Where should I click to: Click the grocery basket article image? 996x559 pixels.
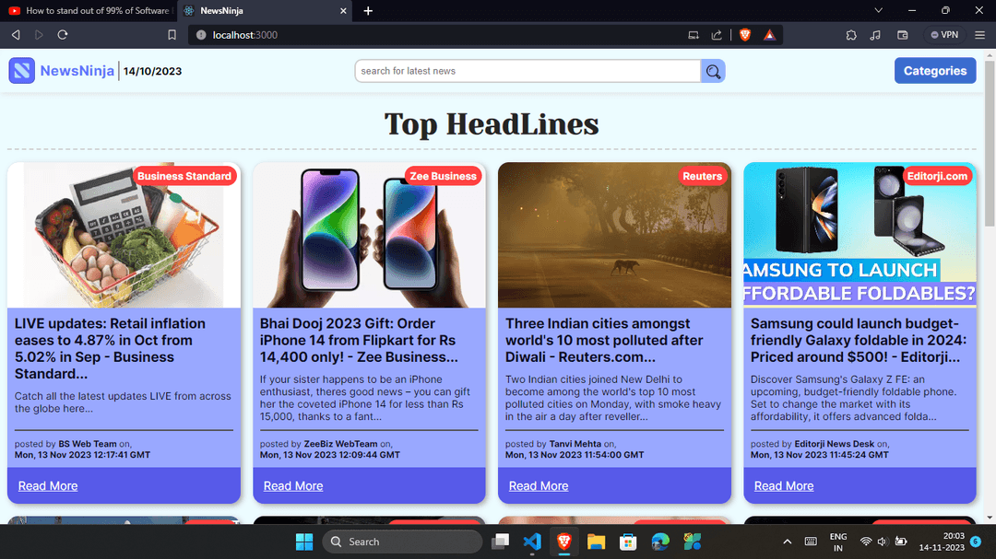124,235
